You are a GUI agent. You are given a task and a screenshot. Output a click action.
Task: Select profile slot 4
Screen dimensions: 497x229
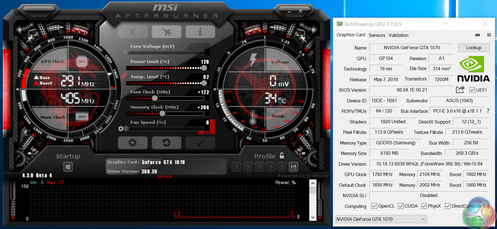pos(271,167)
